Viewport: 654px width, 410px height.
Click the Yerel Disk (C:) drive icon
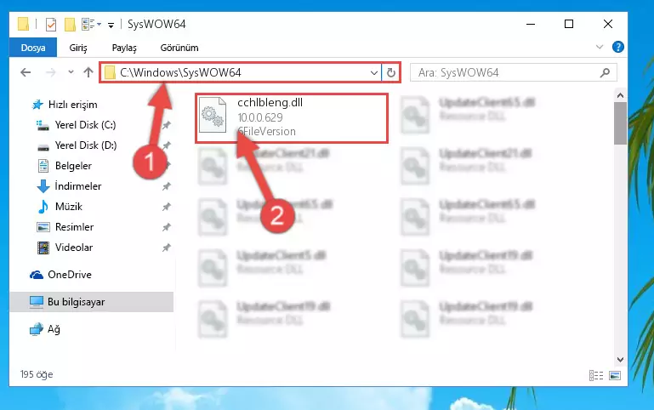43,125
